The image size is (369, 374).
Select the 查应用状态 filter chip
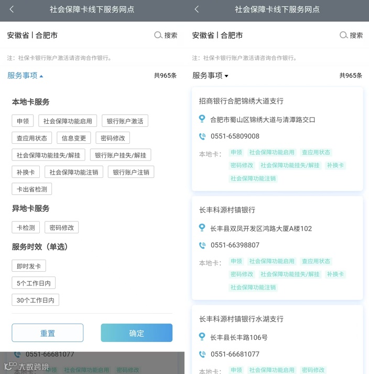pyautogui.click(x=31, y=138)
